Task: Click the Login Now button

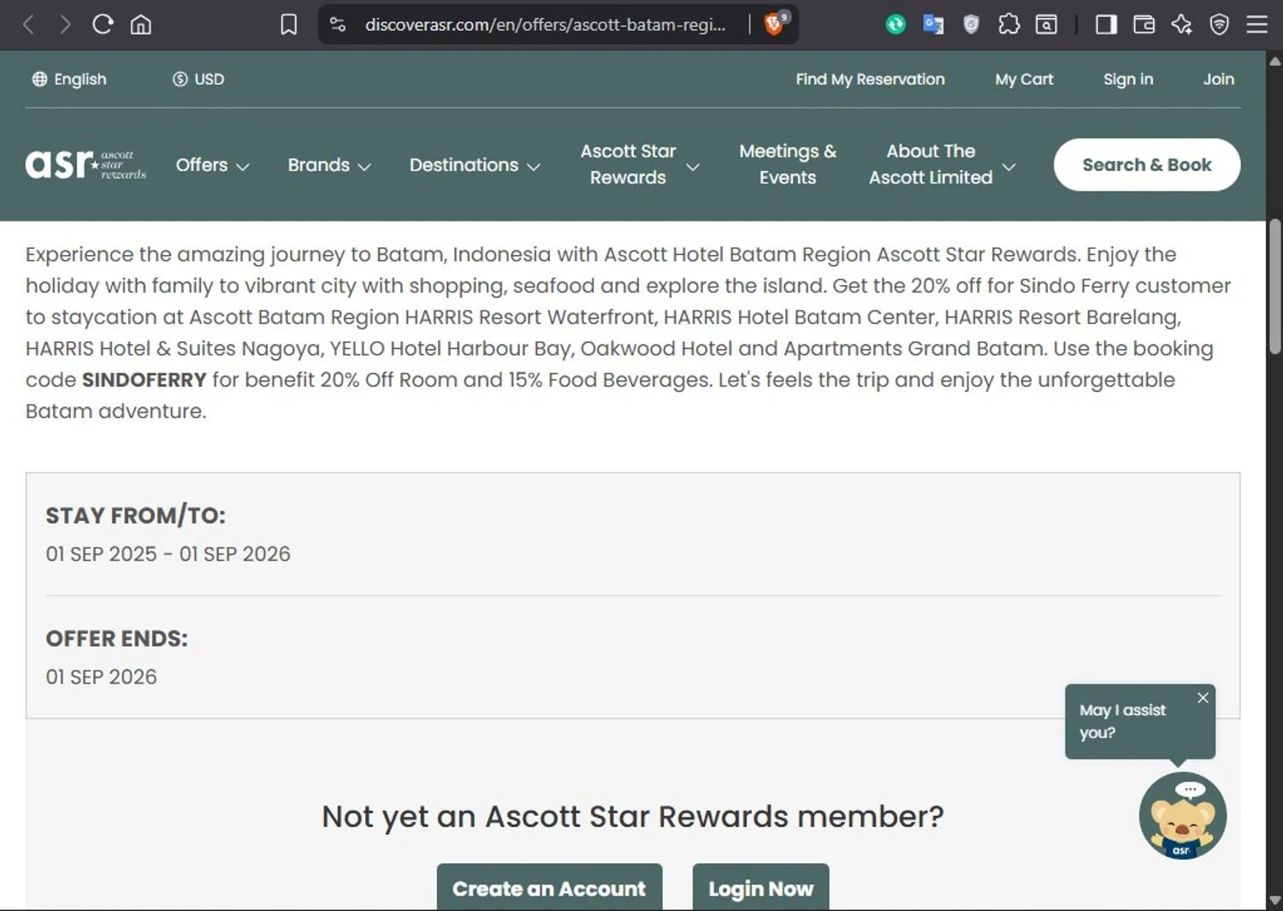Action: pyautogui.click(x=760, y=888)
